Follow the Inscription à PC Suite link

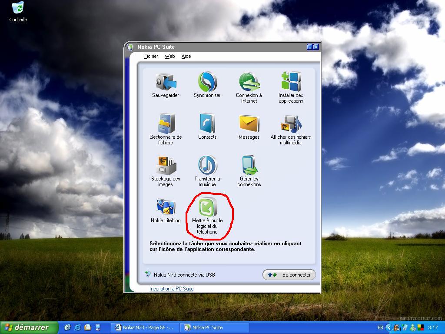pos(171,289)
